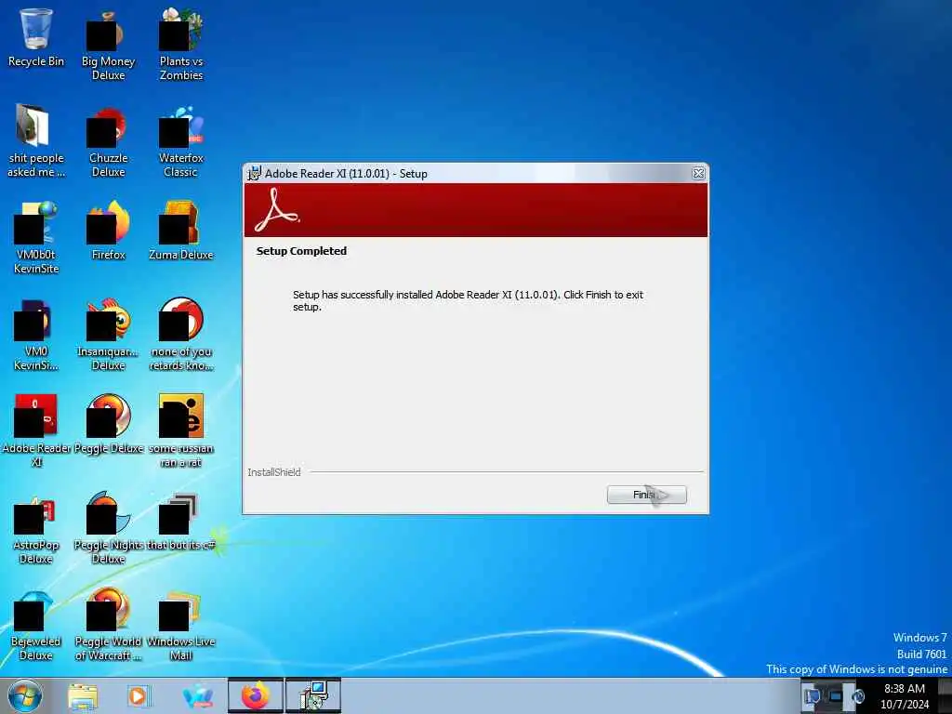The image size is (952, 714).
Task: Select the Adobe Reader XI desktop icon
Action: (36, 431)
